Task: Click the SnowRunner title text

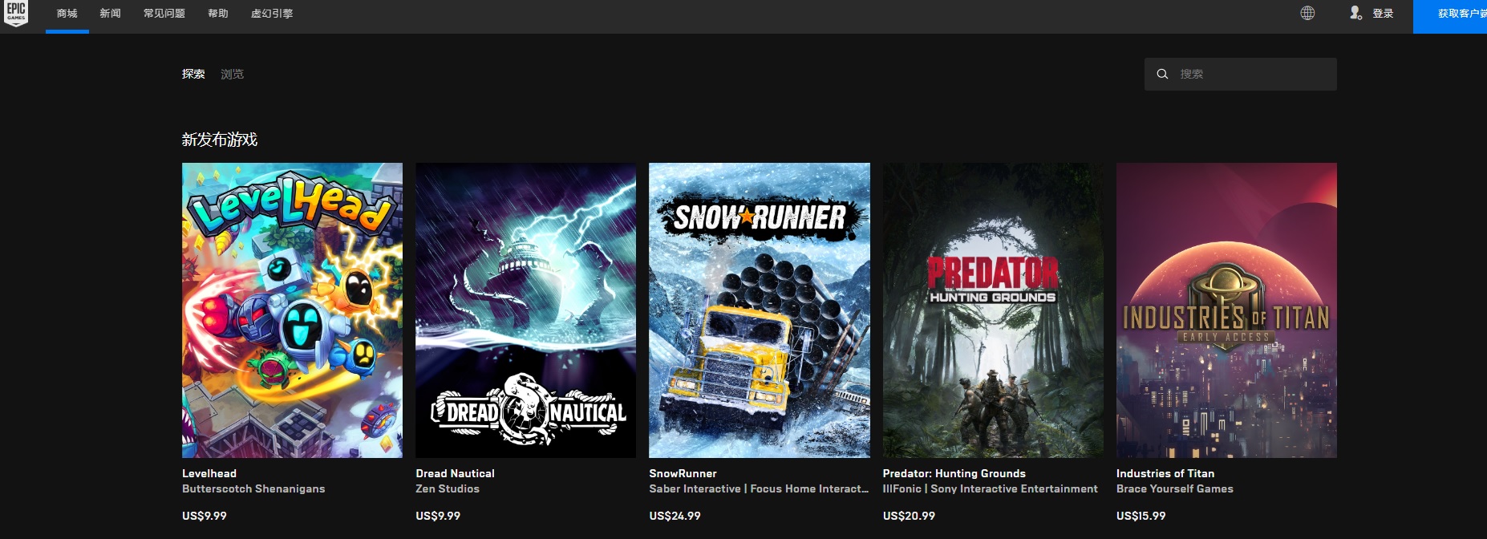Action: (x=683, y=473)
